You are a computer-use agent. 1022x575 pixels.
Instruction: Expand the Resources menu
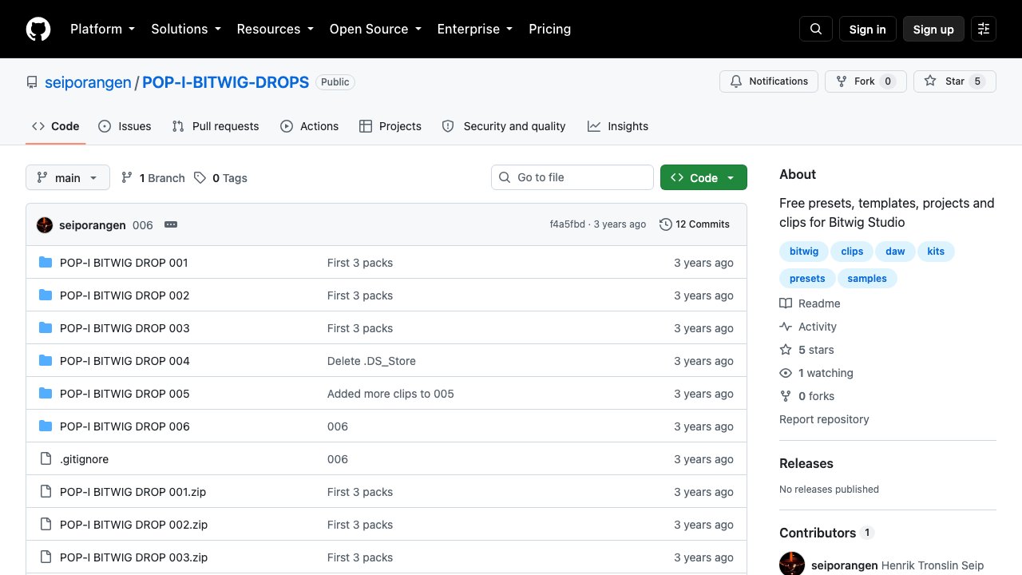(275, 29)
